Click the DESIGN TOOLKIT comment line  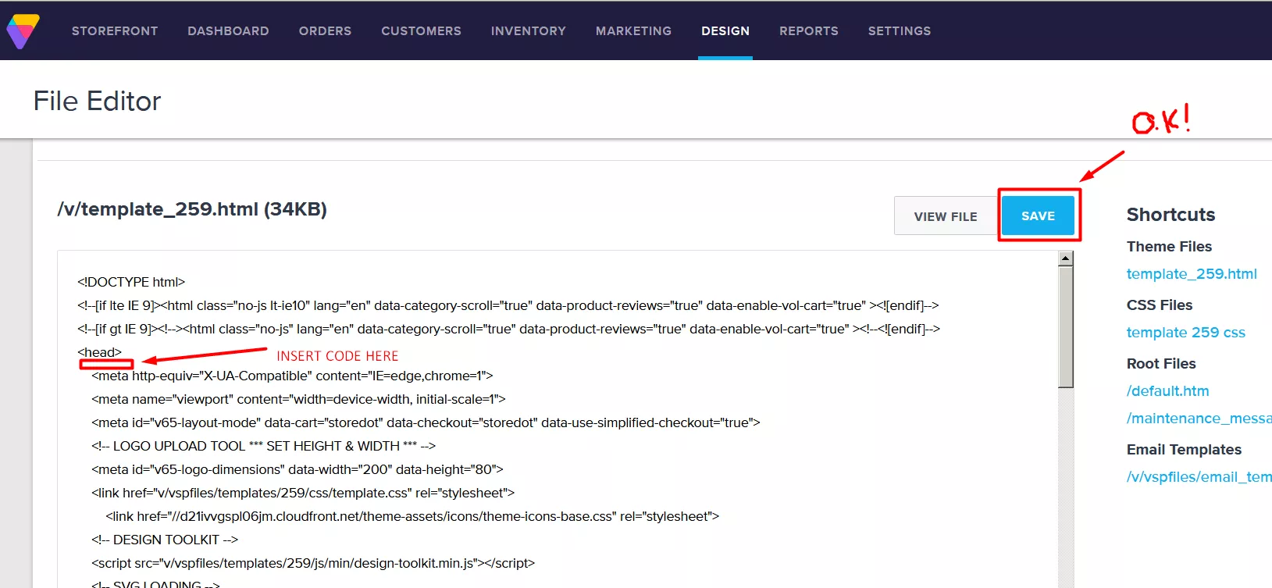click(x=165, y=540)
